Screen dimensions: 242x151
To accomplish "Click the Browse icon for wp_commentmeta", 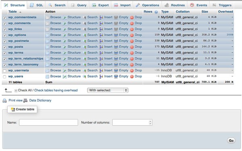I will tap(47, 17).
